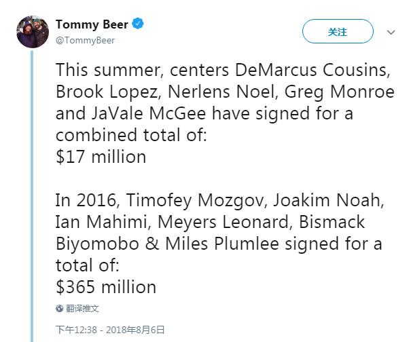Open the tweet timestamp 下午12:38

(x=76, y=330)
